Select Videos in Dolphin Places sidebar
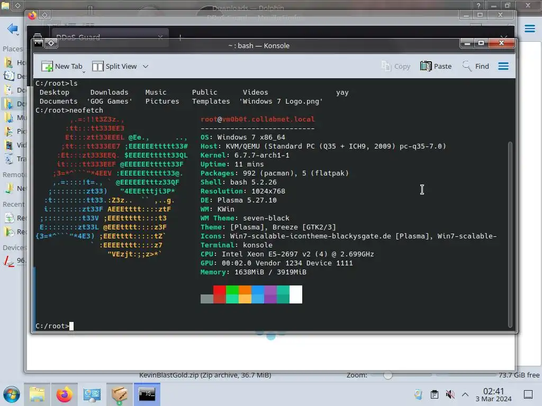The image size is (542, 406). [x=15, y=145]
